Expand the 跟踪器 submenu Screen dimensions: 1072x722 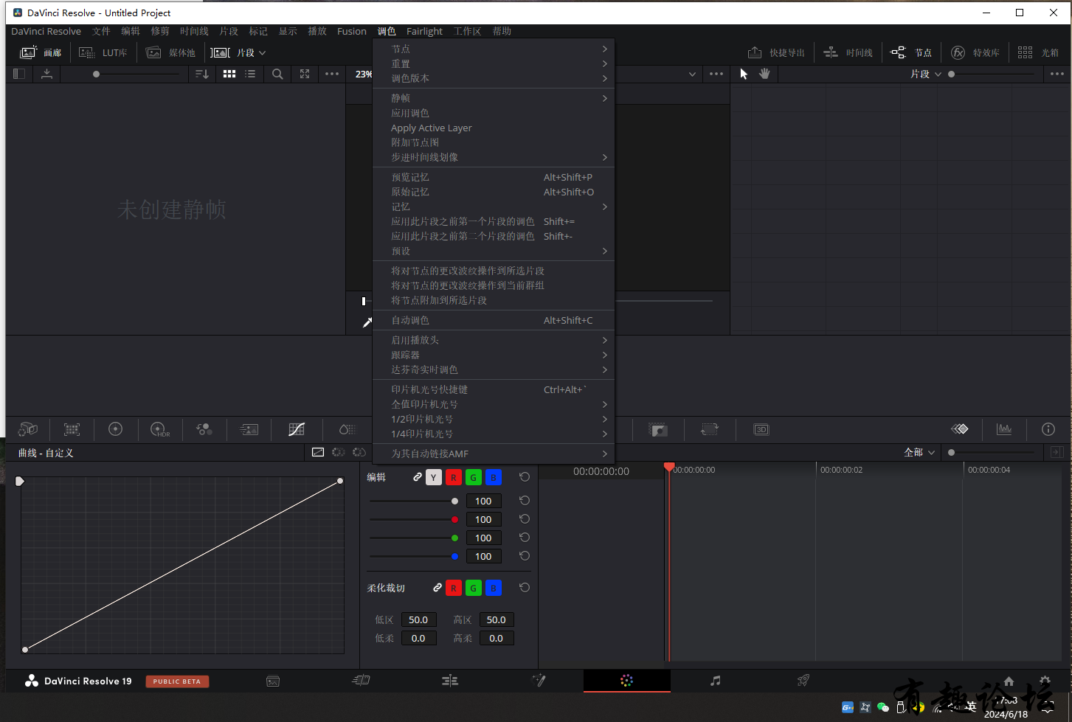tap(494, 355)
